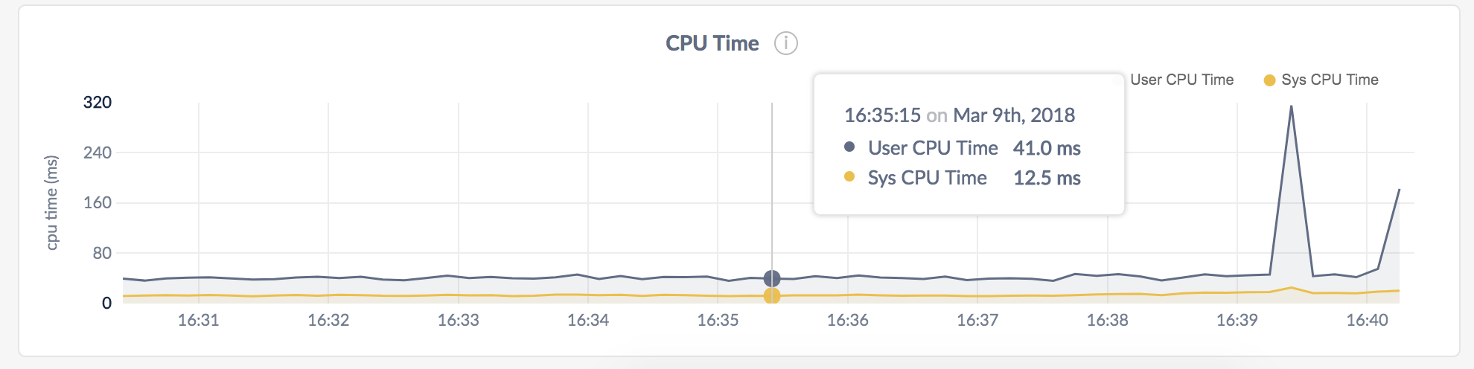Select yellow Sys CPU data point marker

(x=772, y=296)
